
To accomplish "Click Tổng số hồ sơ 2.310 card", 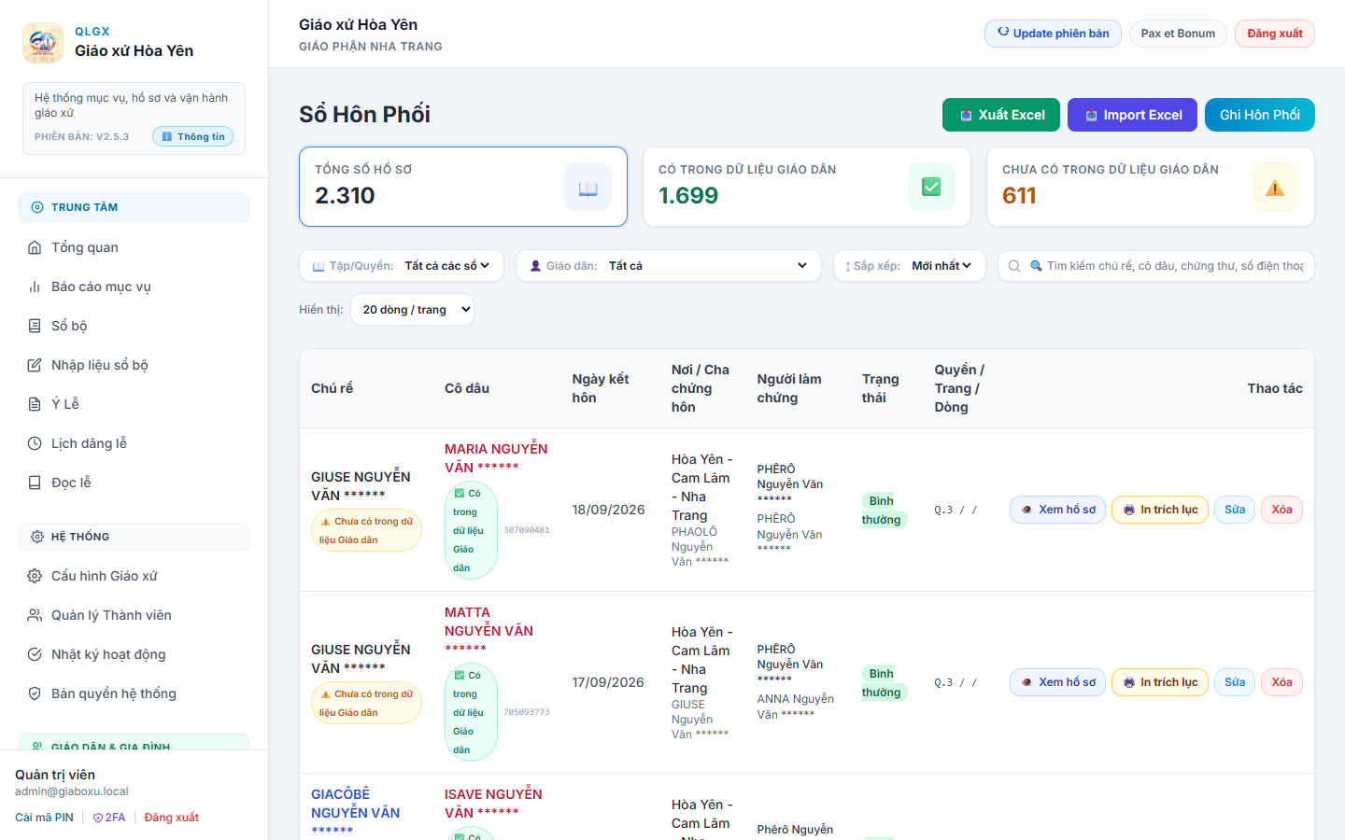I will (463, 187).
